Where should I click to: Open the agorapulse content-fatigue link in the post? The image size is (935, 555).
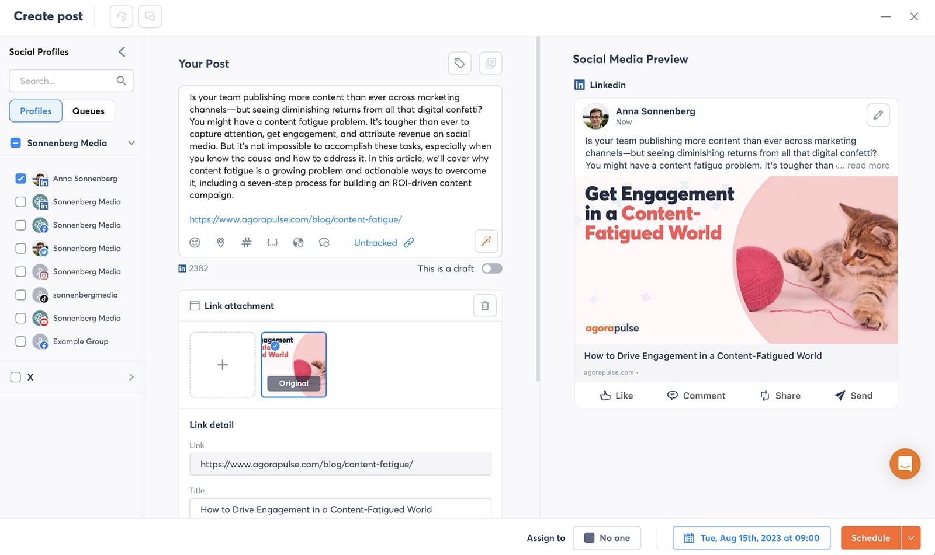tap(296, 219)
